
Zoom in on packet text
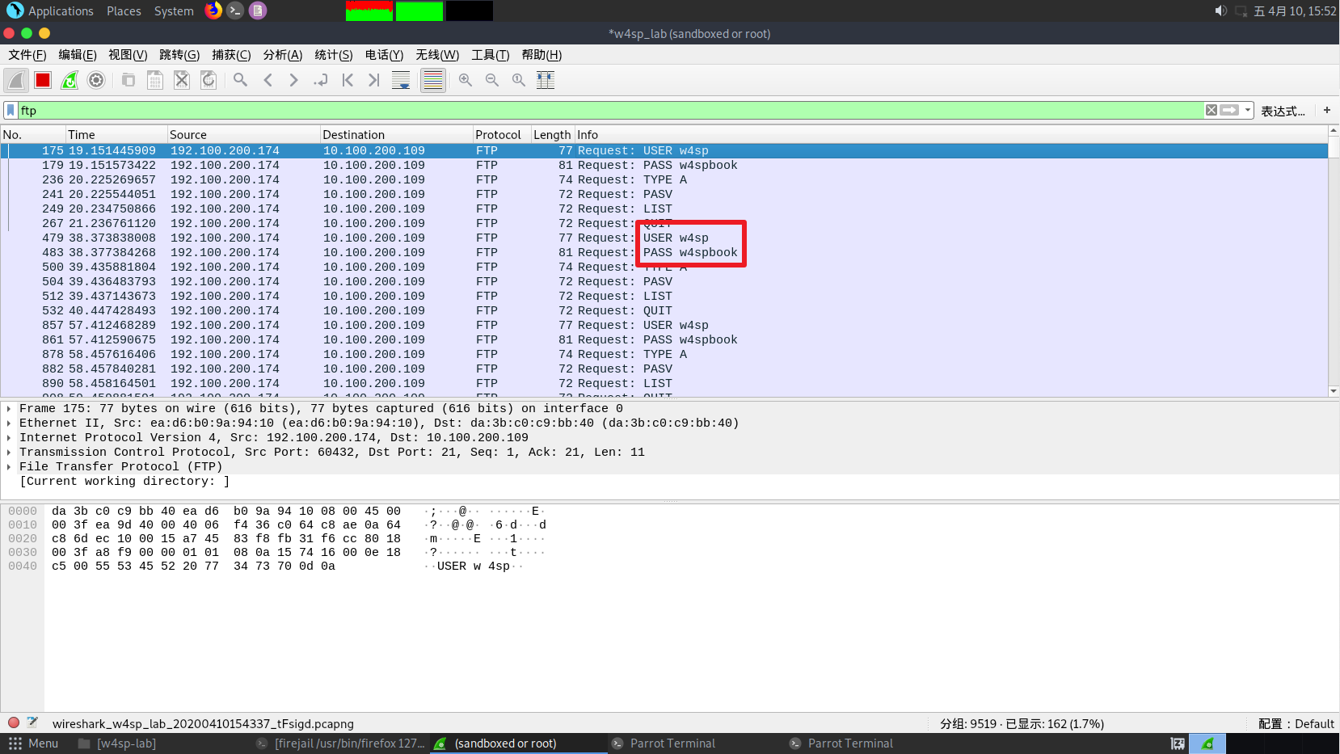point(466,80)
